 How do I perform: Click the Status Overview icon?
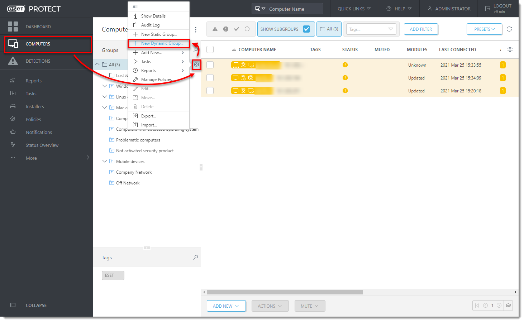click(x=13, y=145)
